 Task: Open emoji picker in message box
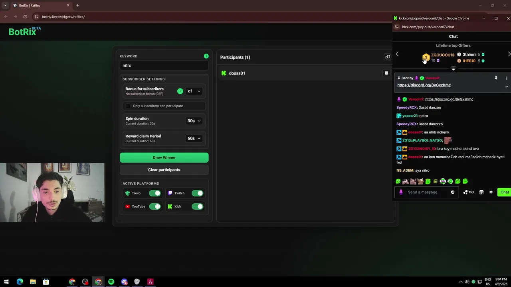(452, 193)
